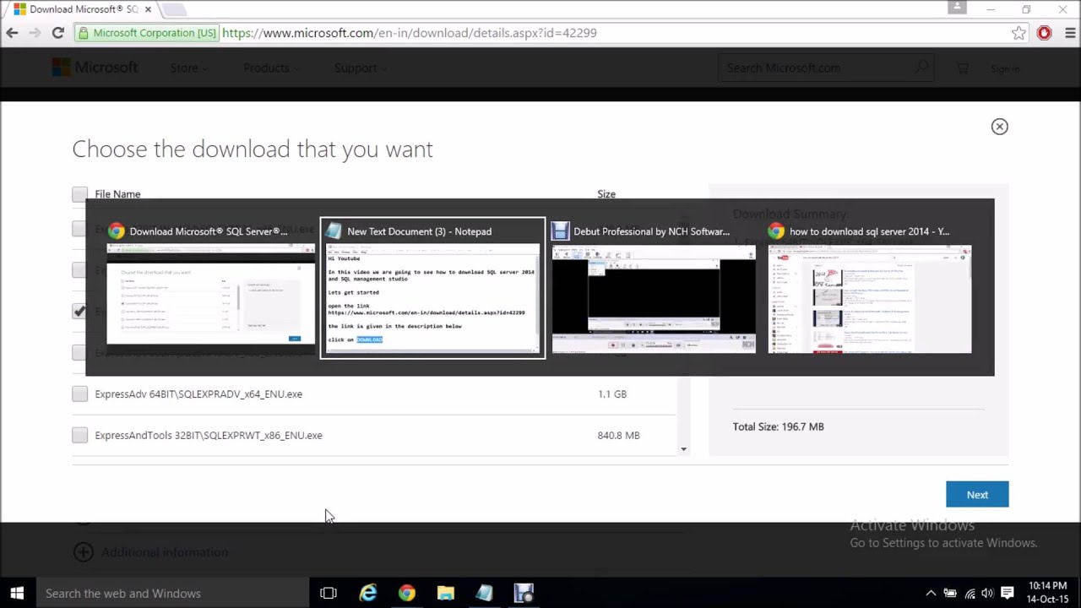The image size is (1081, 608).
Task: Click the ExpressAdv 64BIT\SQLEXPRADV_x64_ENU.exe file name
Action: [198, 394]
